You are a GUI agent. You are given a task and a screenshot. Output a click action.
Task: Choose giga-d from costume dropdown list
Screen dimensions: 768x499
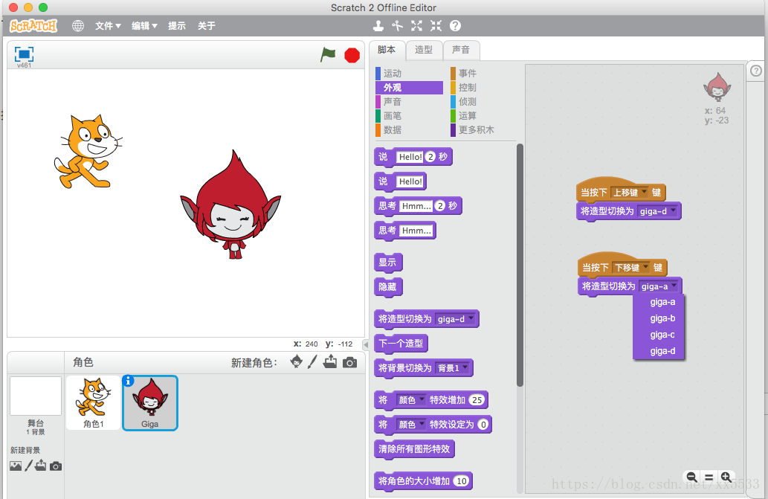(x=659, y=351)
